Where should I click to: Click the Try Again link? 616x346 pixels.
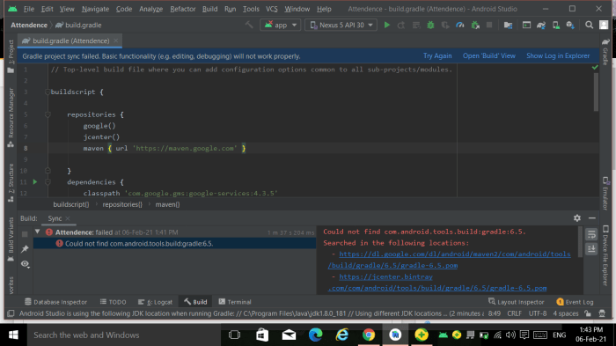tap(437, 55)
